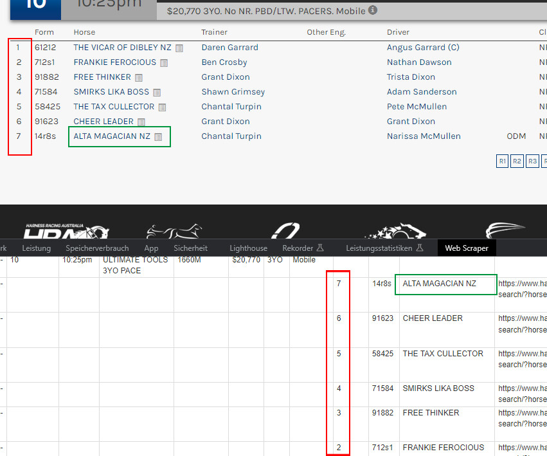Select the Rekorder DevTools tab
This screenshot has height=456, width=547.
pyautogui.click(x=303, y=248)
